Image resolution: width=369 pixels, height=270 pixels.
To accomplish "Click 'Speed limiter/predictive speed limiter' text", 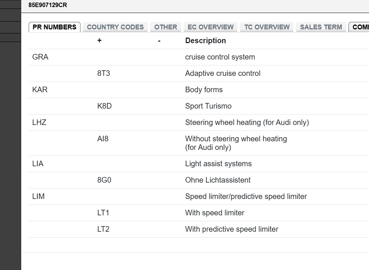I will (x=246, y=196).
